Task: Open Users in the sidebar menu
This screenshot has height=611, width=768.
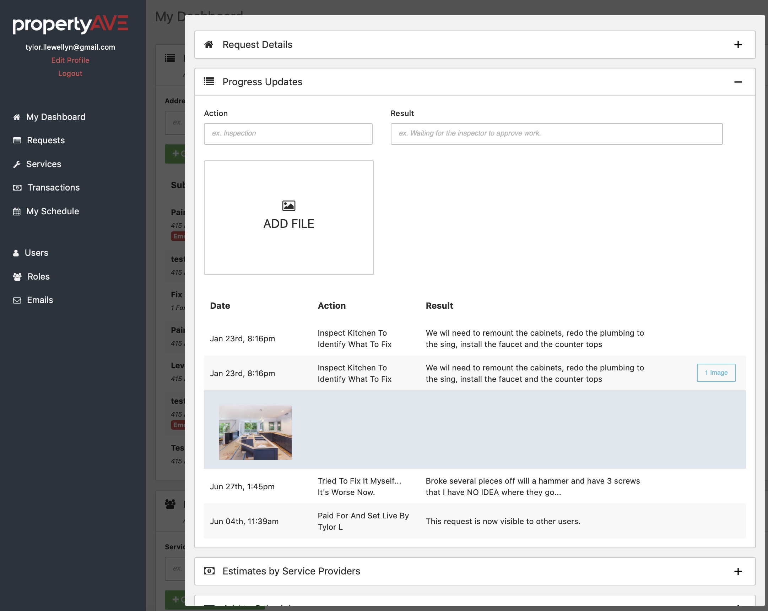Action: point(36,253)
